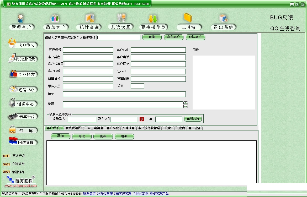Click the 添加客户 (Add Customer) icon
307x197 pixels.
[x=55, y=19]
